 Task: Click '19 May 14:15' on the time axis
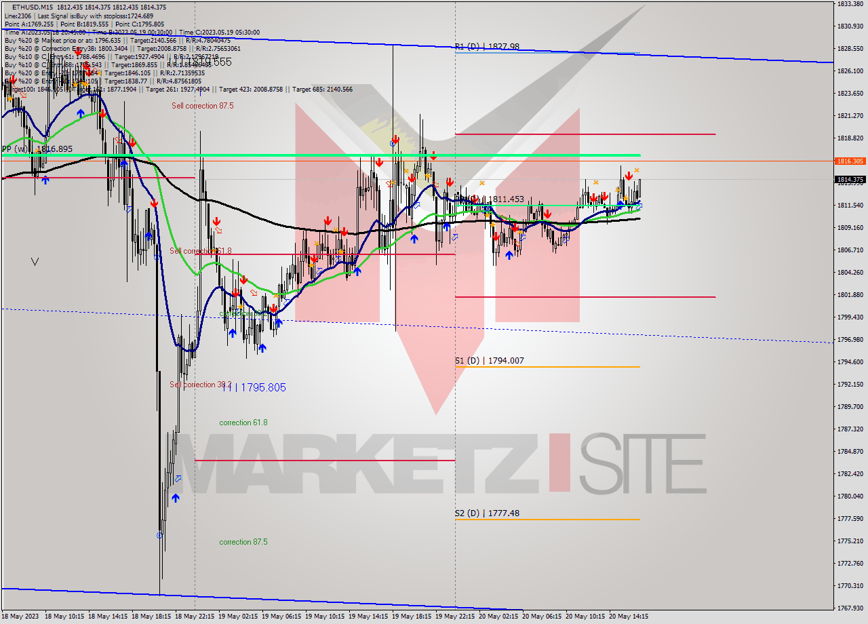[368, 617]
